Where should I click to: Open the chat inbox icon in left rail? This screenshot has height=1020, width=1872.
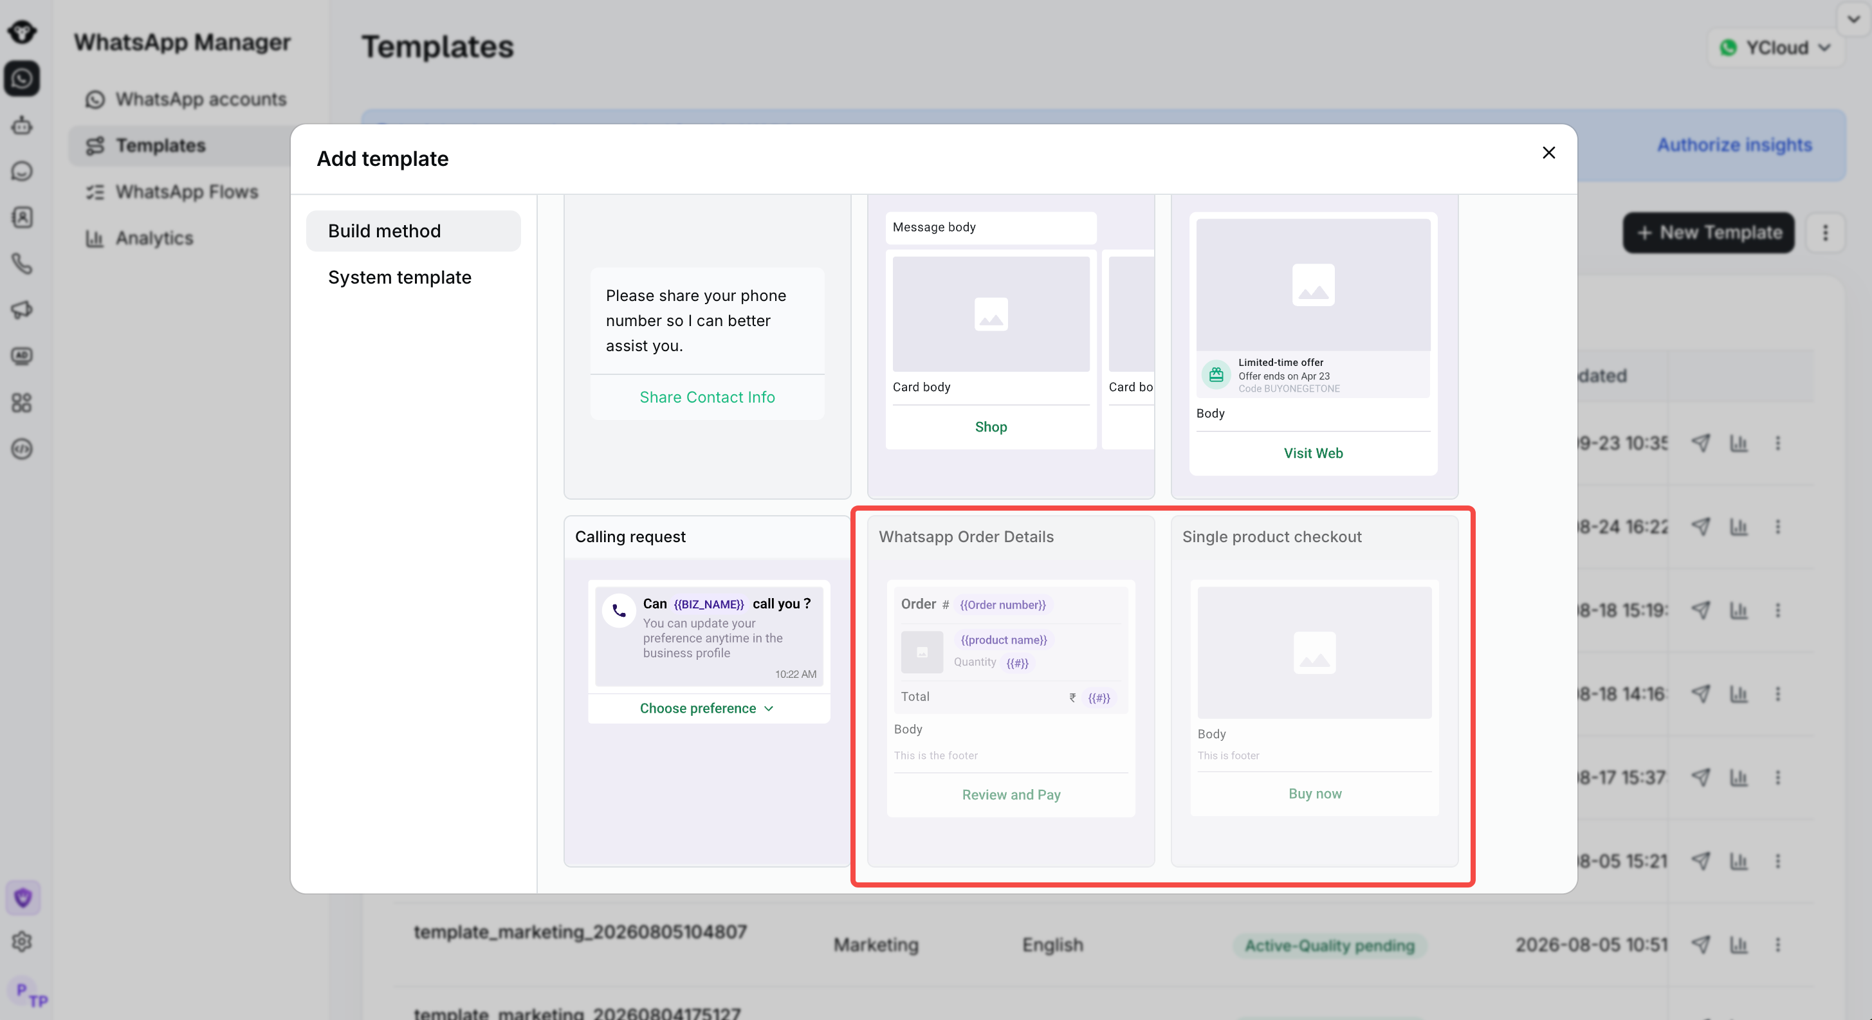[x=22, y=170]
